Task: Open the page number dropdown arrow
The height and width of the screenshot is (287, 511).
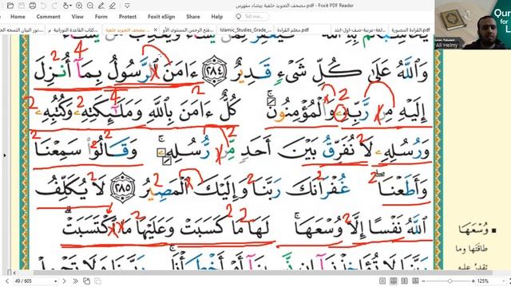Action: point(55,281)
